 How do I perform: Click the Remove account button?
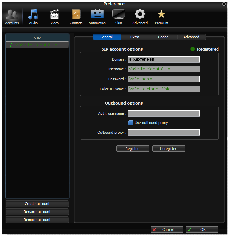point(37,220)
